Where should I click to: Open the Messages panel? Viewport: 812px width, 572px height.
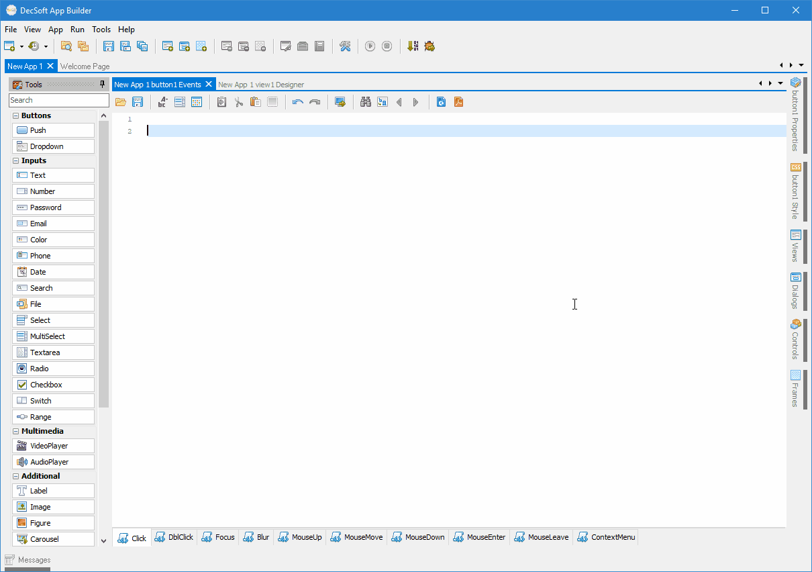pos(28,560)
